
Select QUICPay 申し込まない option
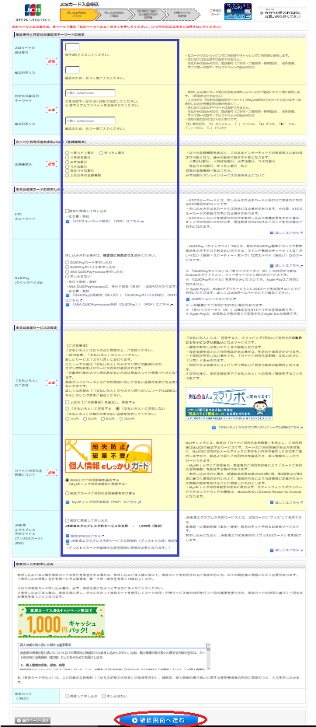67,276
